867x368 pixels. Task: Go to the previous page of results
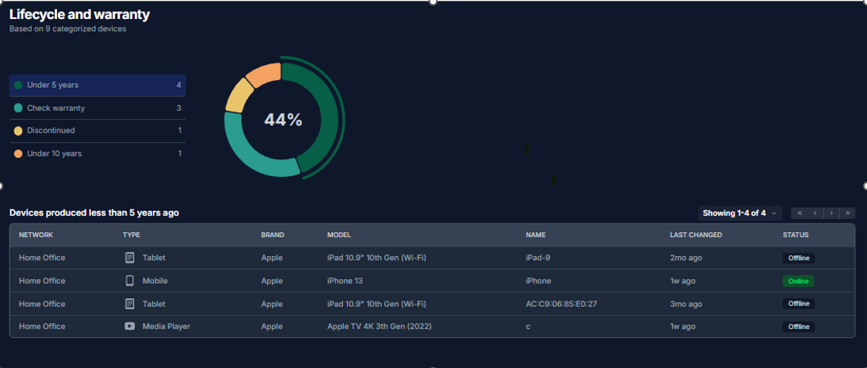point(815,213)
